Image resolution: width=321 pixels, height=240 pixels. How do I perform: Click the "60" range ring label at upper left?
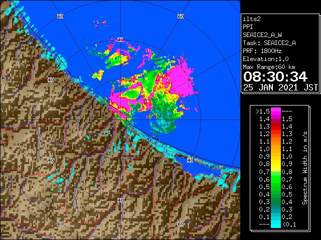(x=60, y=16)
